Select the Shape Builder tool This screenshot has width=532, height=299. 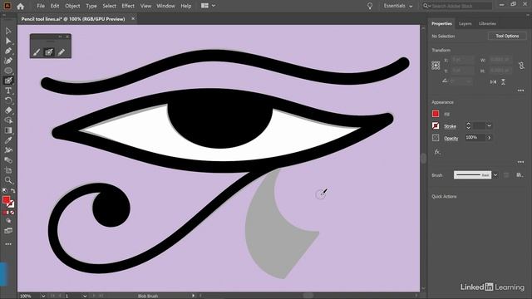coord(8,120)
